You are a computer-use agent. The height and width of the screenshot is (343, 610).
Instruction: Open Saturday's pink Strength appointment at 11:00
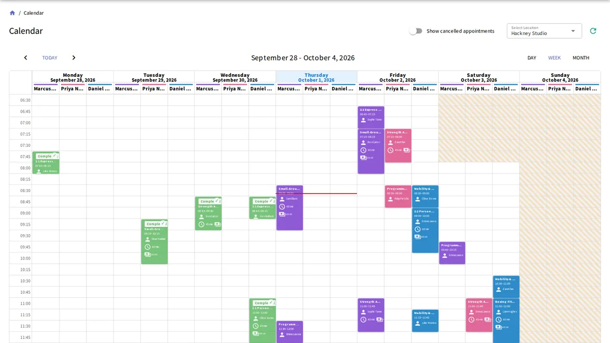click(479, 315)
